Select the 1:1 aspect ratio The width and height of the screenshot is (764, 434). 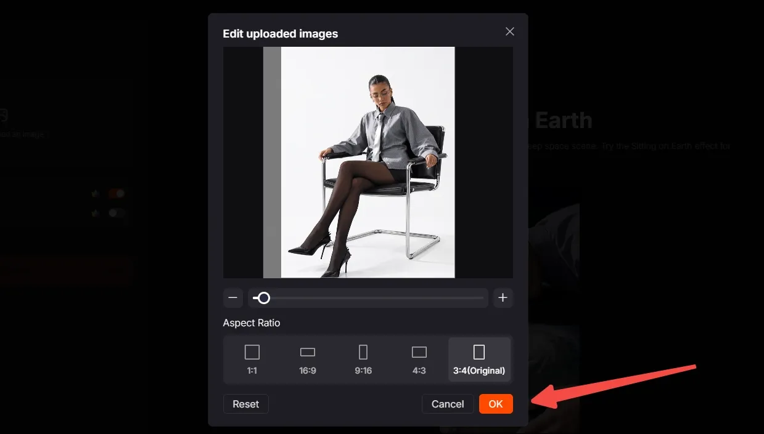point(252,360)
